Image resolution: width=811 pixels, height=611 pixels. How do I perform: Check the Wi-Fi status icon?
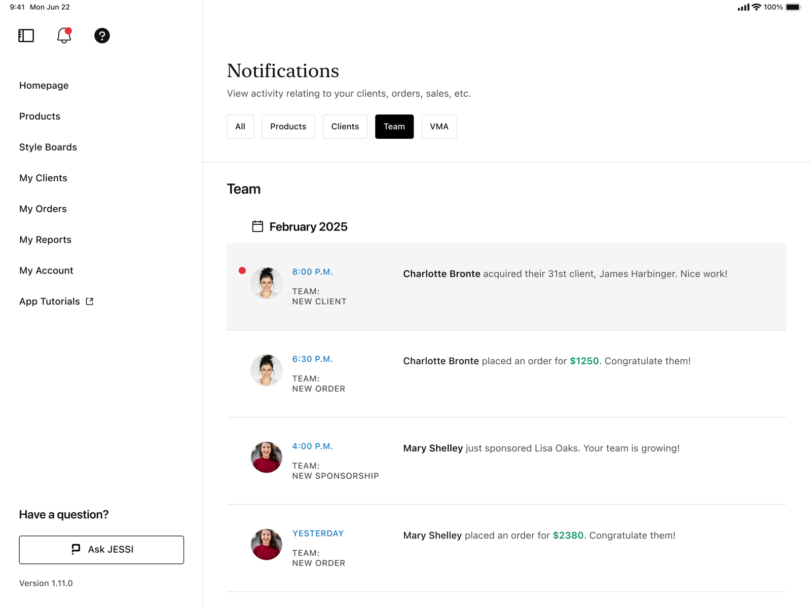(x=756, y=7)
